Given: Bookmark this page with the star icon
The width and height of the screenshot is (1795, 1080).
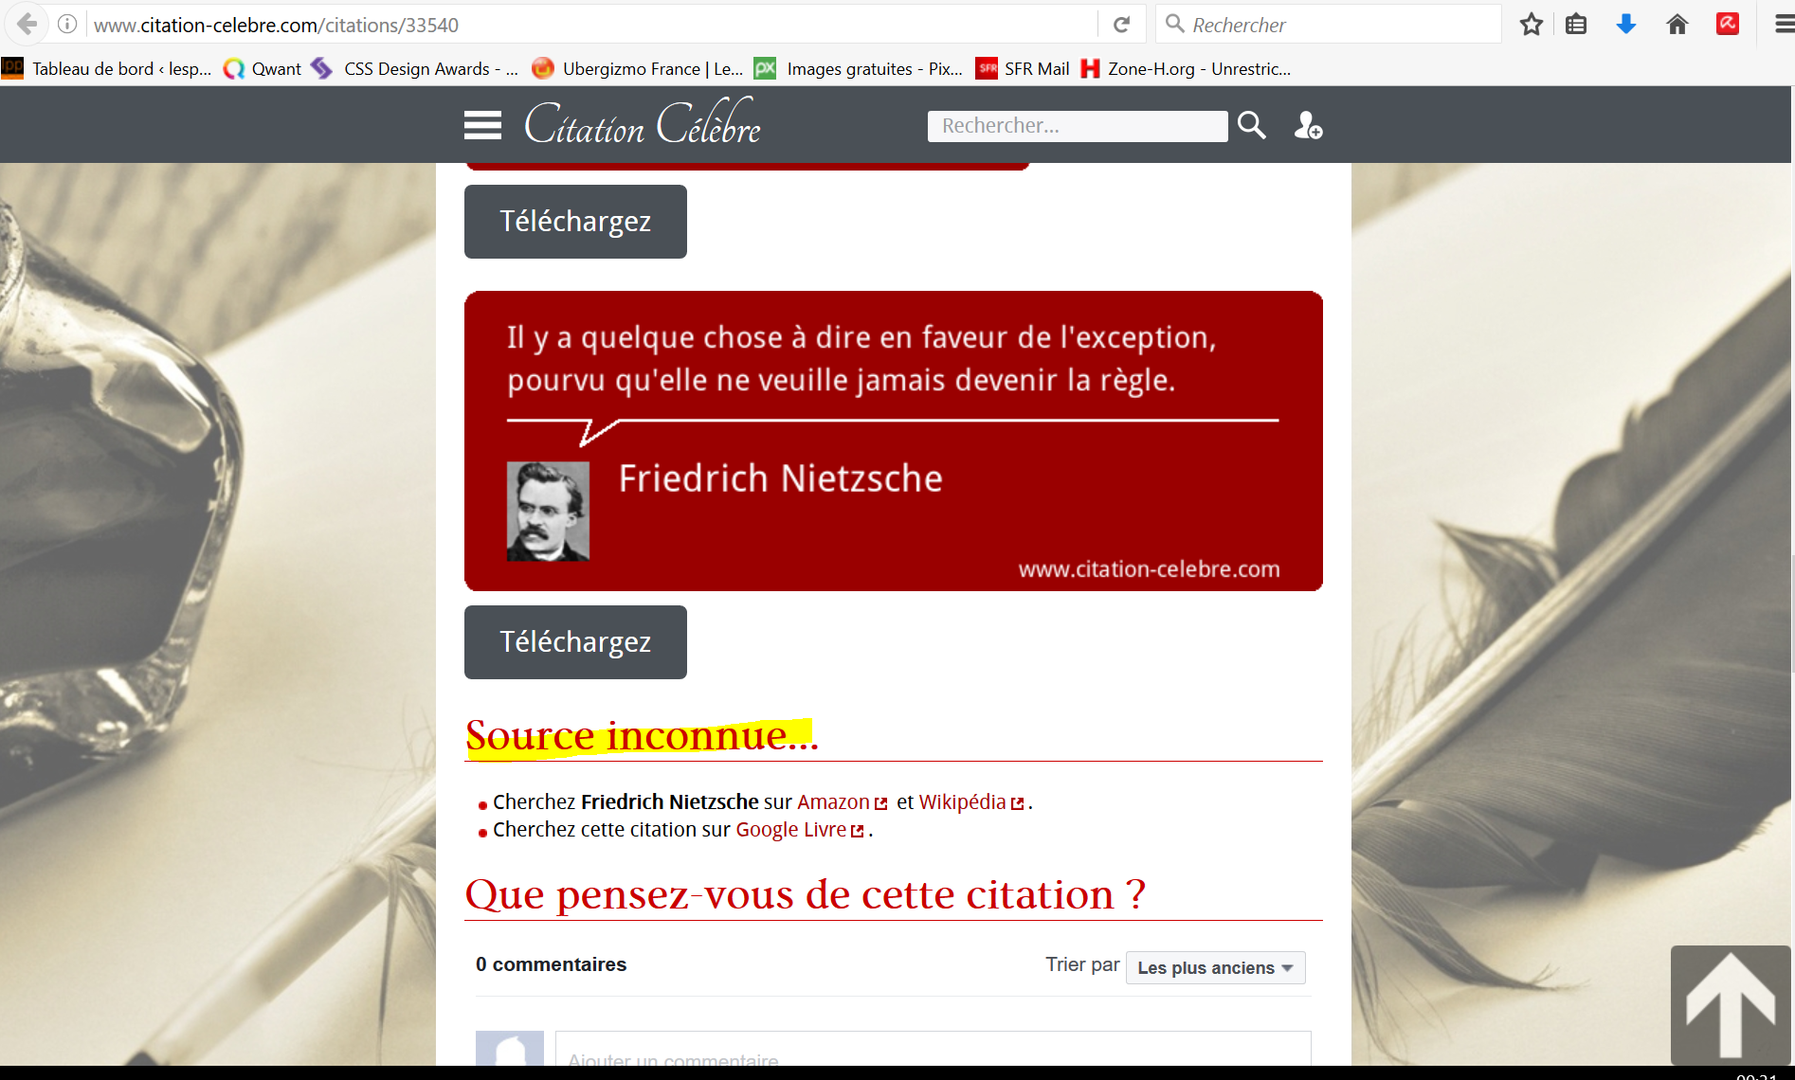Looking at the screenshot, I should tap(1531, 25).
